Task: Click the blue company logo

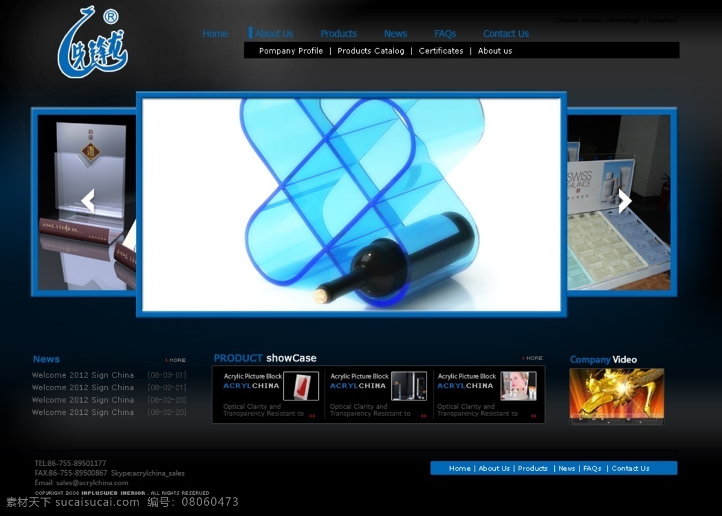Action: point(92,43)
